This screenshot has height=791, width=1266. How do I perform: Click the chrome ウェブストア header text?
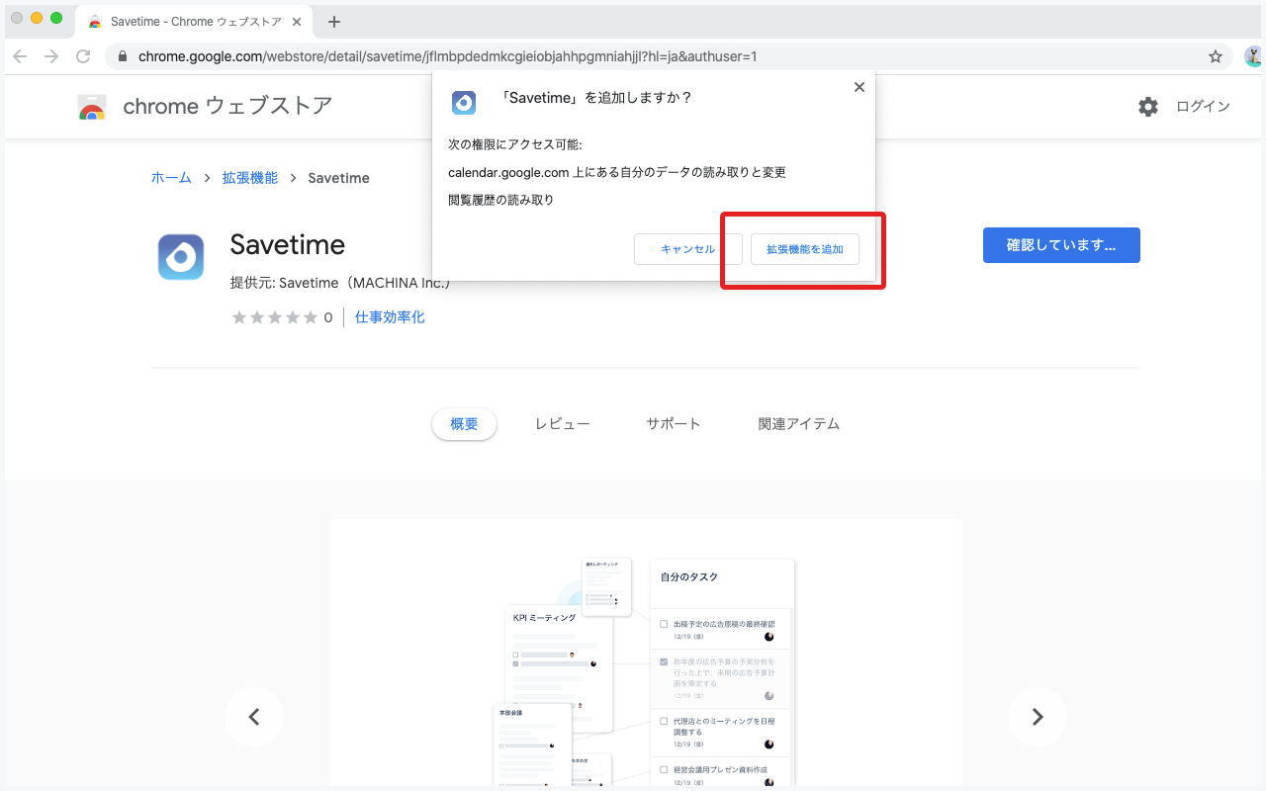[x=227, y=106]
